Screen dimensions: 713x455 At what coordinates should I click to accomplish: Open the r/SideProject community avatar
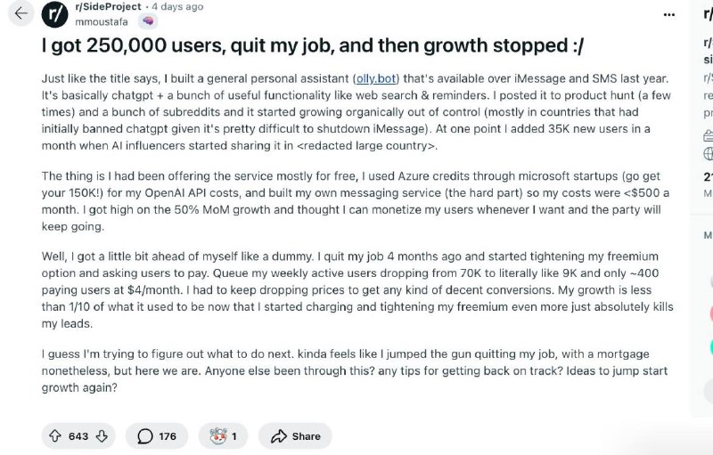point(54,14)
